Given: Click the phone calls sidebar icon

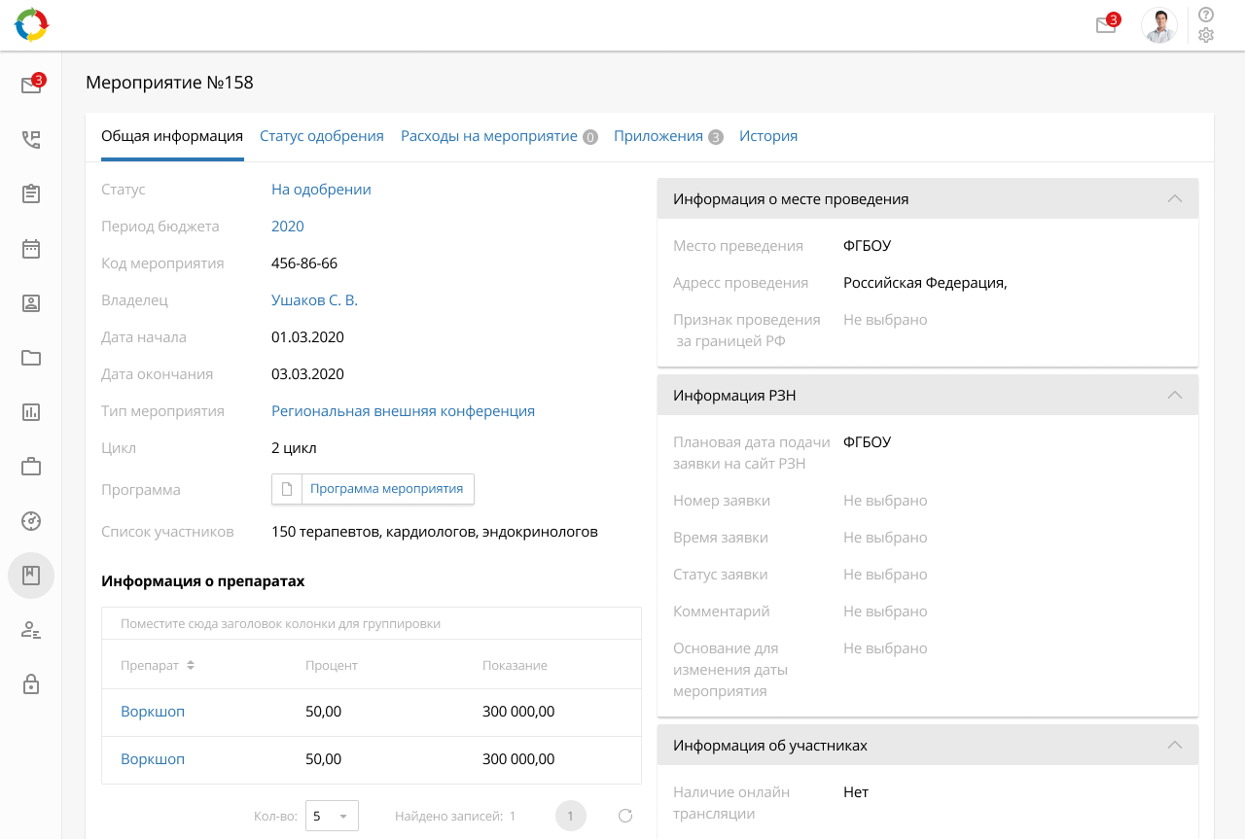Looking at the screenshot, I should pyautogui.click(x=31, y=139).
